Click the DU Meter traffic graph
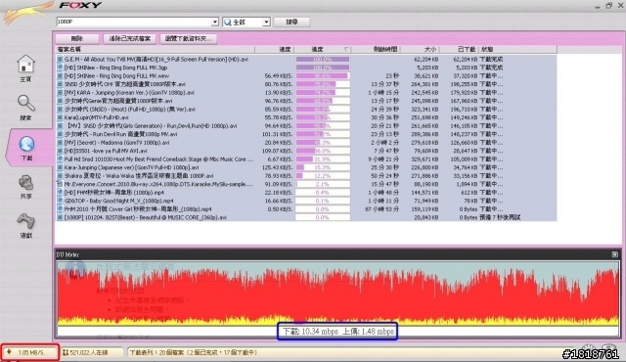This screenshot has height=362, width=626. click(337, 293)
